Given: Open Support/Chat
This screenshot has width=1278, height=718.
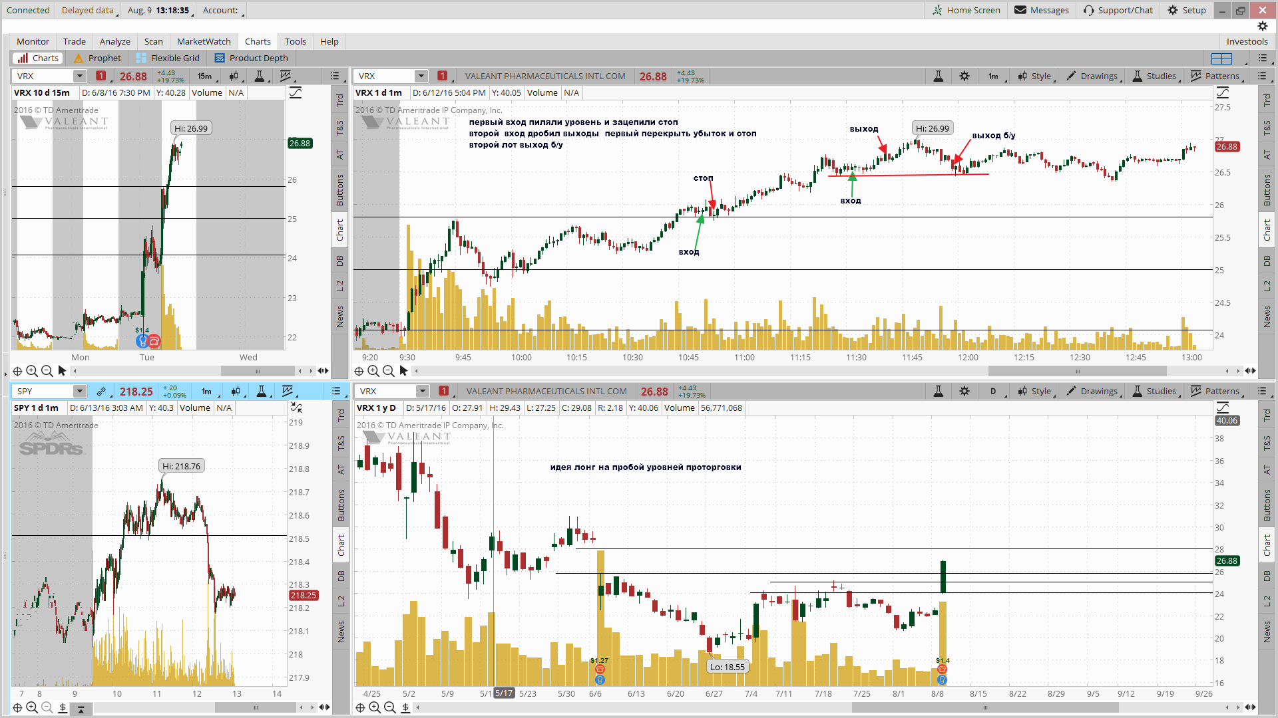Looking at the screenshot, I should (1118, 10).
